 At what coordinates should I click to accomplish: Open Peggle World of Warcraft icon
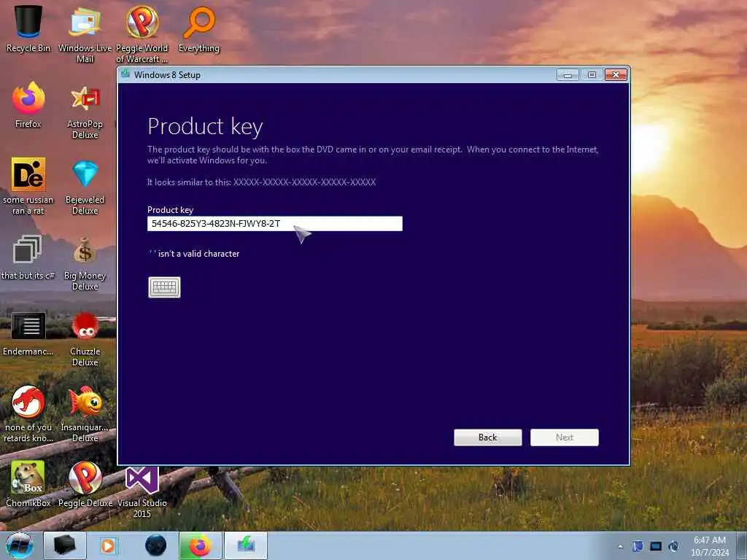[x=142, y=34]
